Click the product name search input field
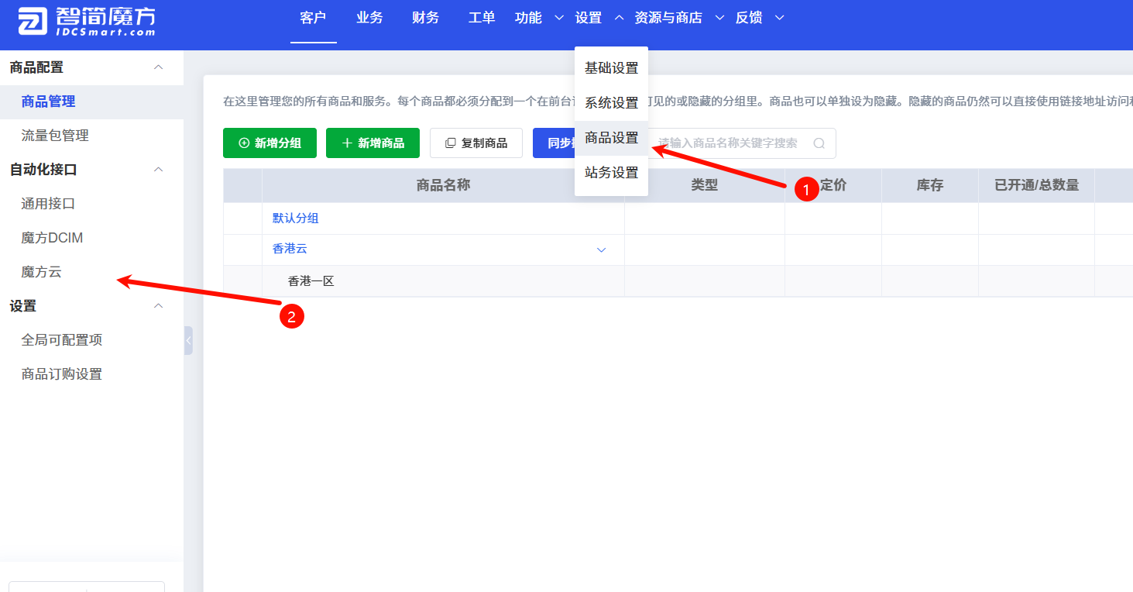Image resolution: width=1133 pixels, height=592 pixels. [x=736, y=143]
